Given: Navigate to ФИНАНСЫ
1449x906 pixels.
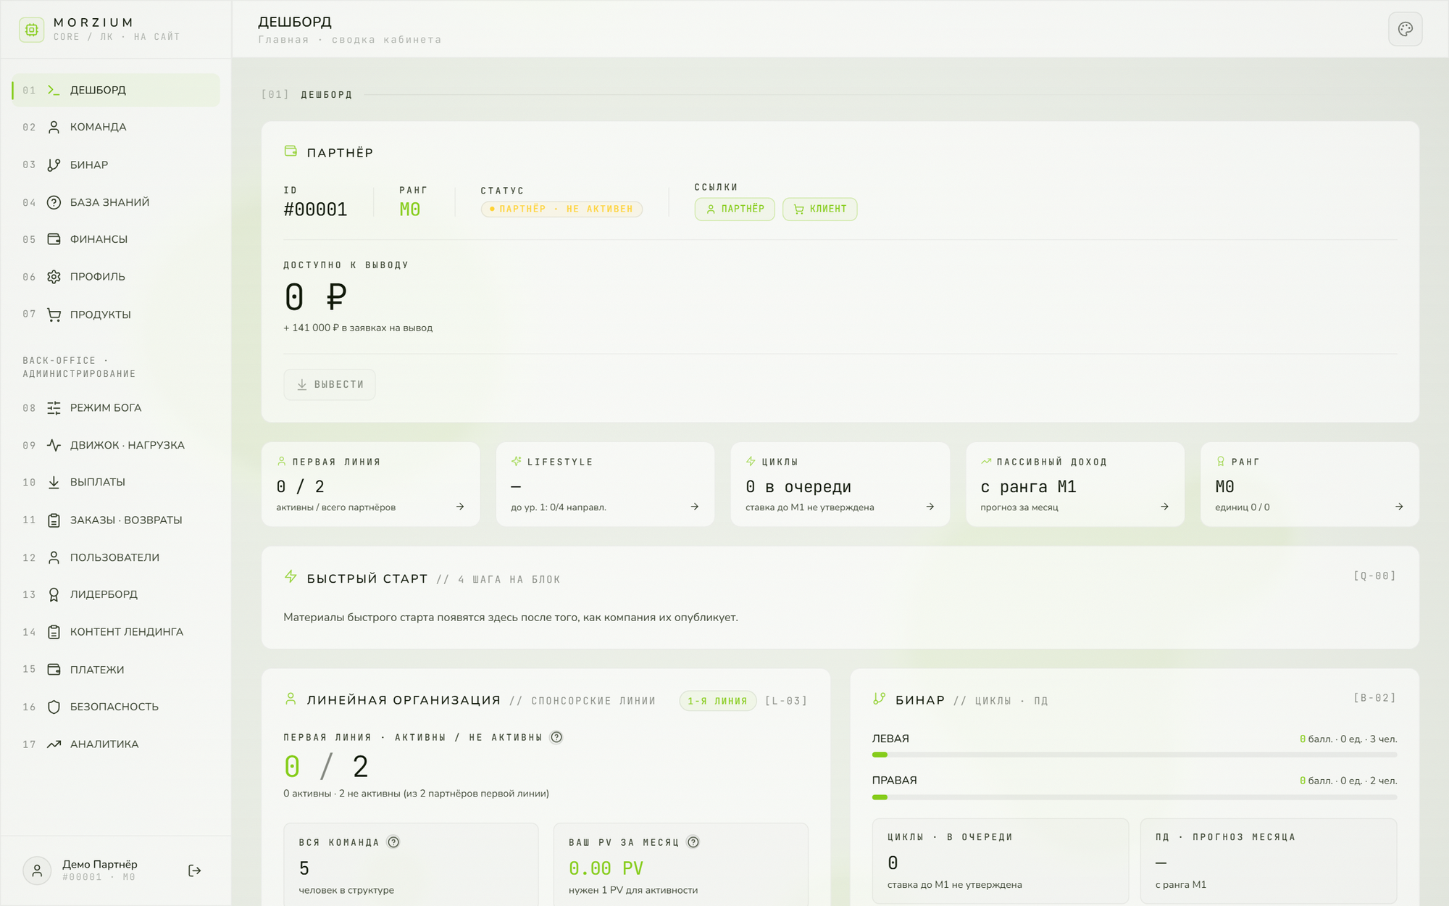Looking at the screenshot, I should [x=116, y=239].
